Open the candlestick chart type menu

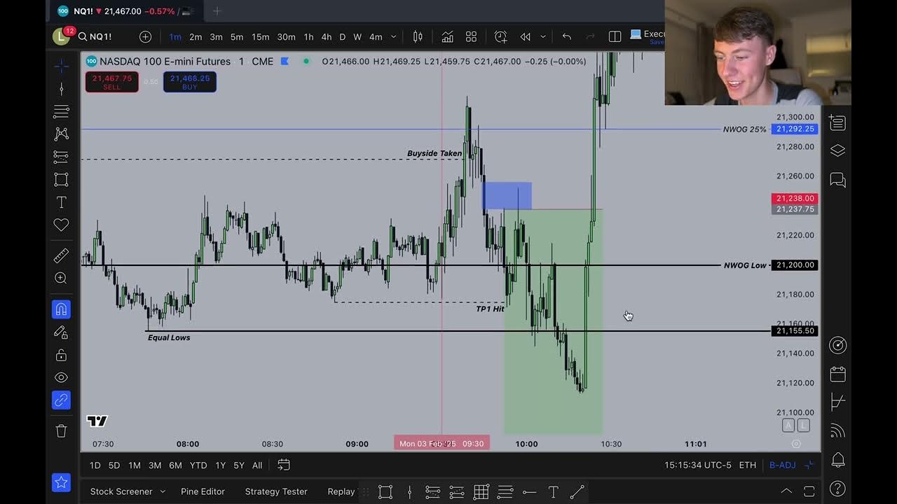coord(418,36)
